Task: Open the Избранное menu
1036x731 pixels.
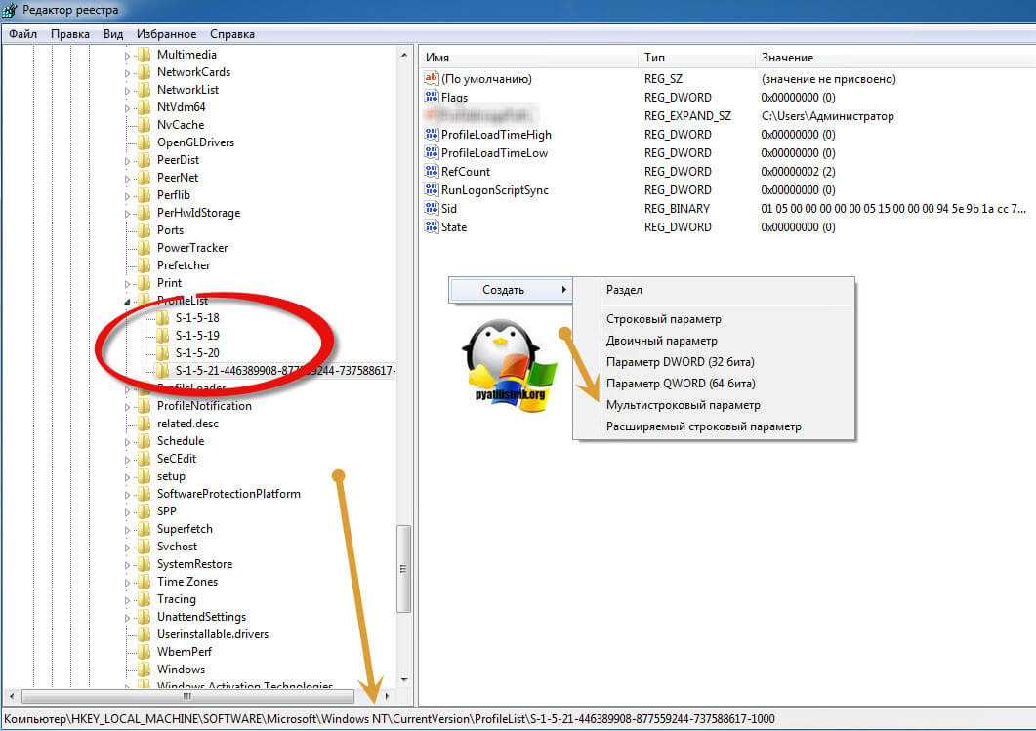Action: pyautogui.click(x=166, y=34)
